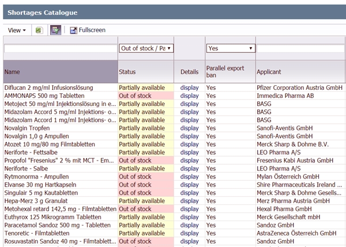Click the Applicant filter input field
The image size is (346, 247).
(300, 49)
